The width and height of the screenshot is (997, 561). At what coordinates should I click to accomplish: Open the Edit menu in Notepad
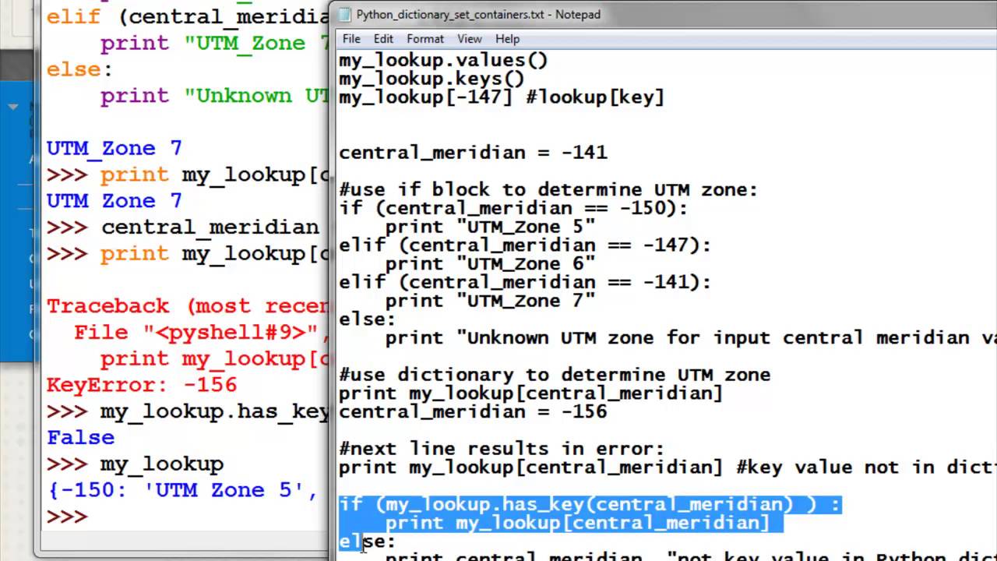(383, 39)
